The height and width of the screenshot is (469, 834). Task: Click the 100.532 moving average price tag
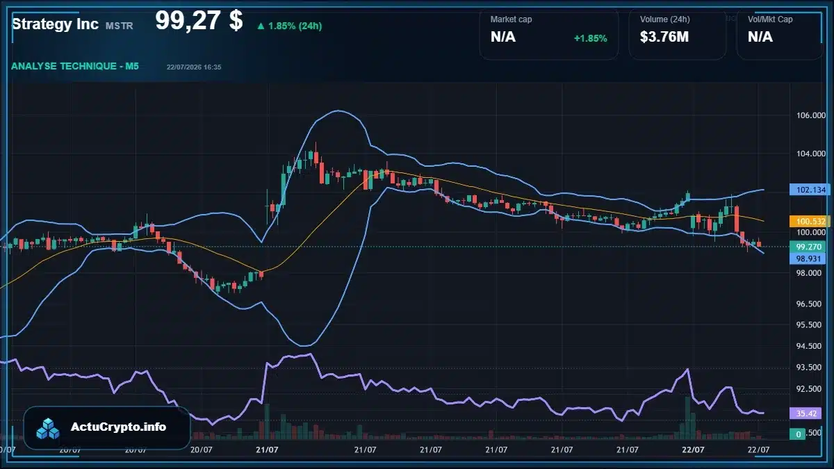click(x=810, y=221)
